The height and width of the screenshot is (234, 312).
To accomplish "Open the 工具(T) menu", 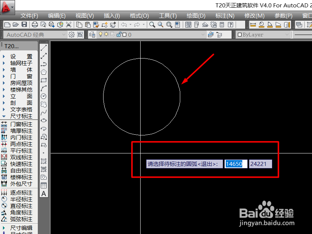I will 168,16.
